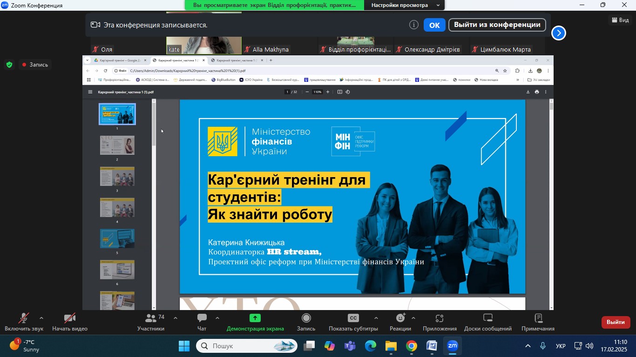
Task: Open Copilot from taskbar
Action: click(330, 346)
